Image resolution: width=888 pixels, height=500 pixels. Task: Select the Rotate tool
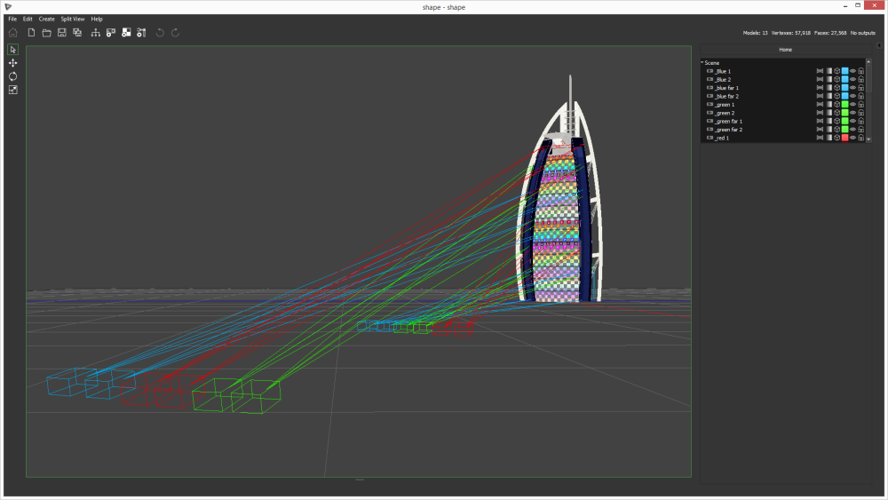pyautogui.click(x=12, y=76)
